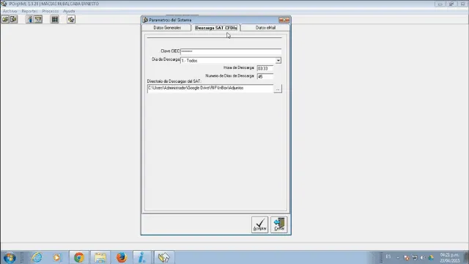Click the dark grid table toolbar icon

55,20
